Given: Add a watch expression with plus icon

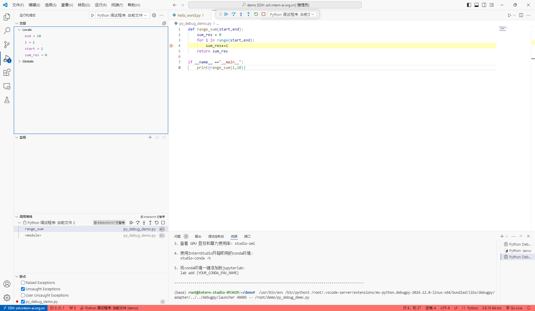Looking at the screenshot, I should [x=150, y=137].
